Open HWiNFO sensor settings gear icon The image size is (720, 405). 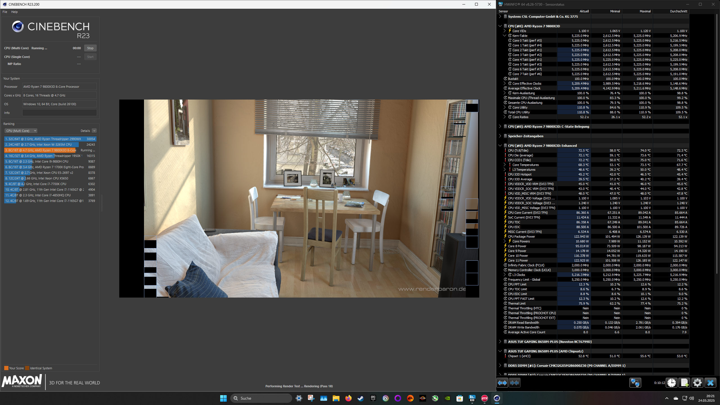(x=697, y=383)
